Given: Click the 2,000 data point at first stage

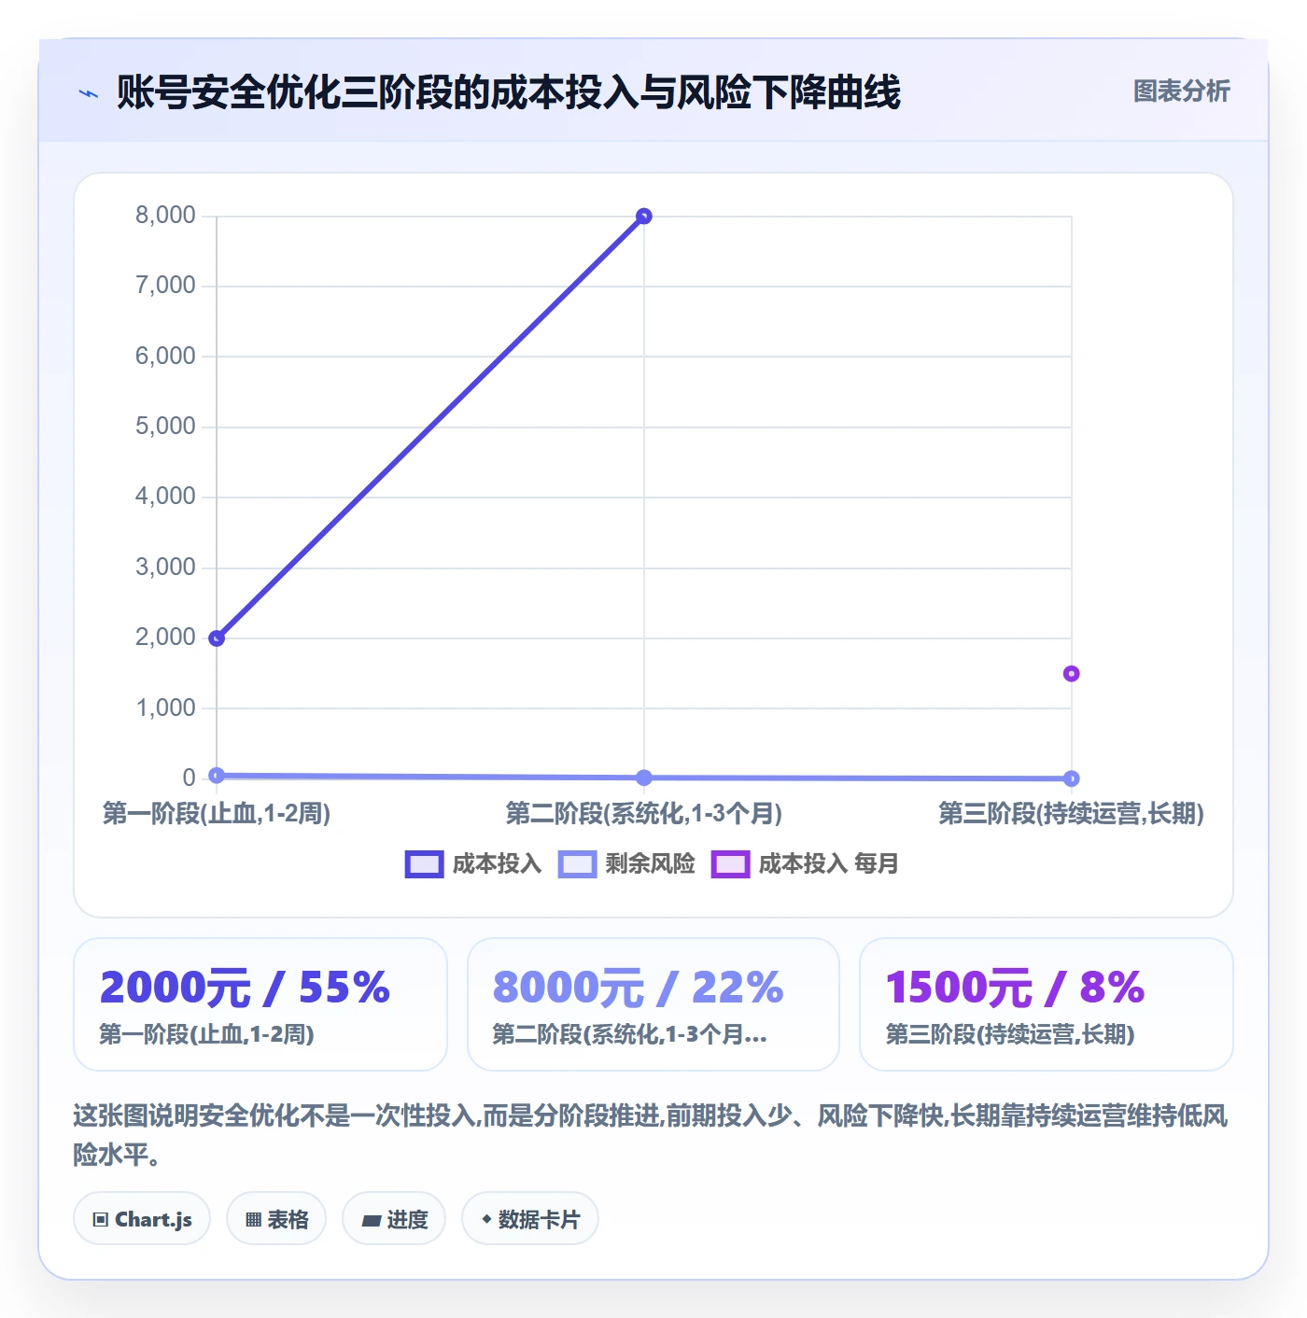Looking at the screenshot, I should click(217, 638).
